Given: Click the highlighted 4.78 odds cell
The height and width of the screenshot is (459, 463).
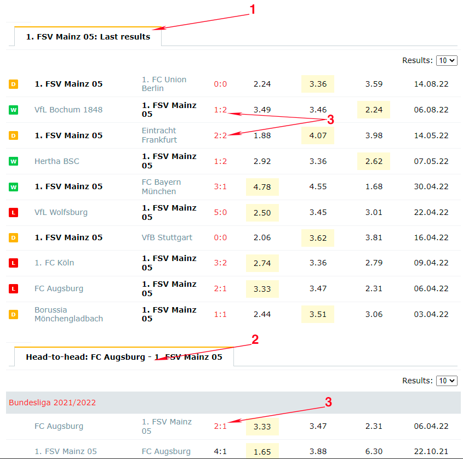Looking at the screenshot, I should 262,186.
